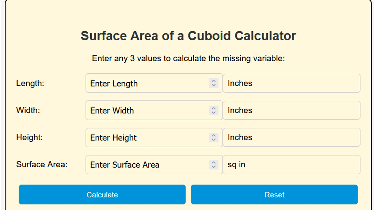
Task: Click the Surface Area stepper up arrow
Action: tap(213, 163)
